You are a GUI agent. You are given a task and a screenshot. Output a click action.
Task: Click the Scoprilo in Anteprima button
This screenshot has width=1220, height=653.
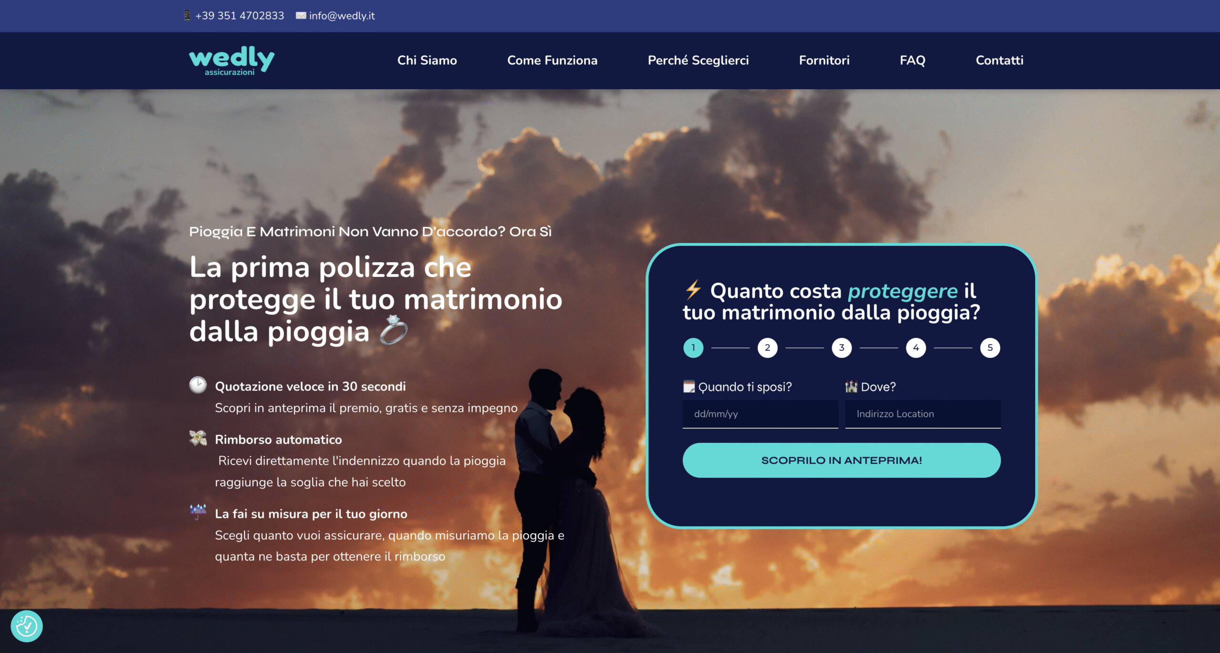coord(842,460)
